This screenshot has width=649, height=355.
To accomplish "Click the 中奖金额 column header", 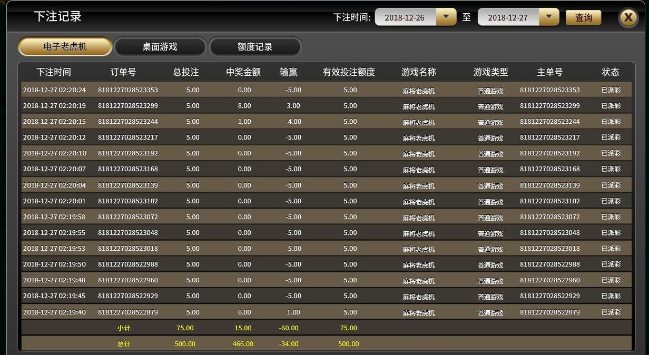I will tap(243, 72).
